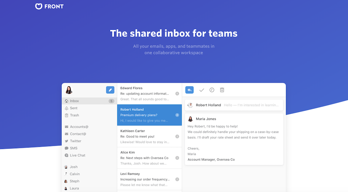The image size is (348, 192).
Task: Click the blue compose pencil icon
Action: click(x=110, y=90)
